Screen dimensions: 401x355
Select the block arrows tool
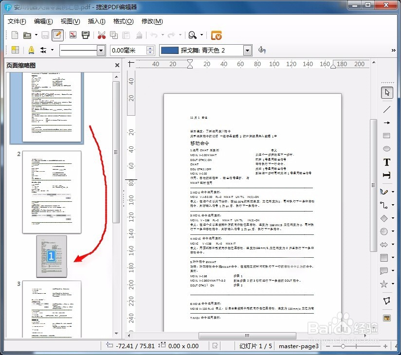point(384,245)
